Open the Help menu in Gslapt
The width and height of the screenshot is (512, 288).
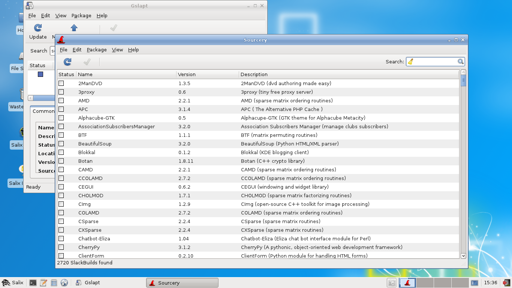point(102,15)
